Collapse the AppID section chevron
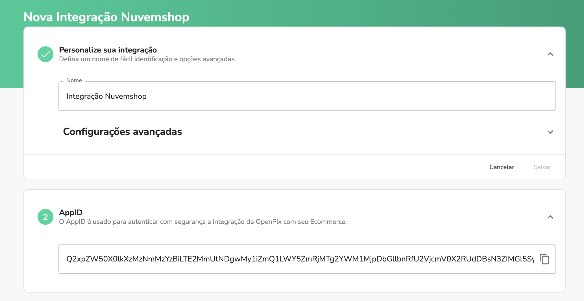584x301 pixels. (x=550, y=217)
